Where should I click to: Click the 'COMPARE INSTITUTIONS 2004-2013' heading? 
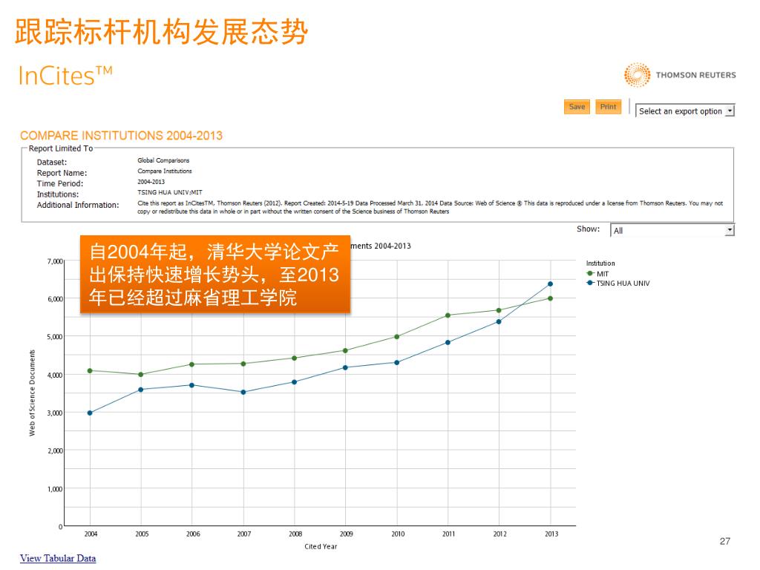tap(121, 135)
